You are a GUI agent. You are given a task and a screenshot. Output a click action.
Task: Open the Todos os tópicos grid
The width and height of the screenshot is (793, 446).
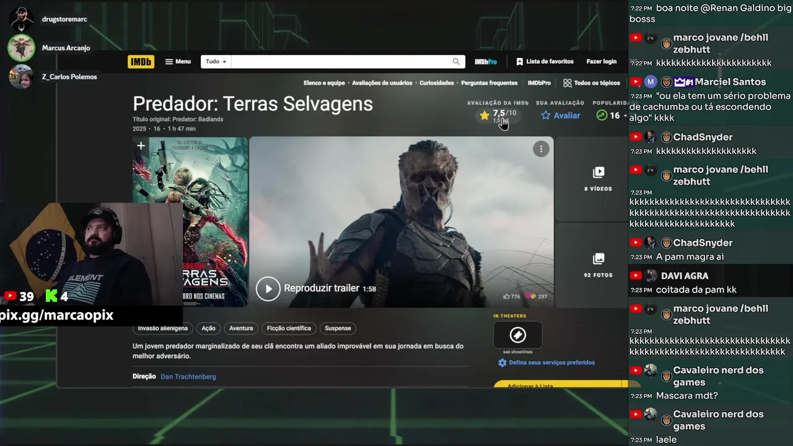tap(592, 83)
